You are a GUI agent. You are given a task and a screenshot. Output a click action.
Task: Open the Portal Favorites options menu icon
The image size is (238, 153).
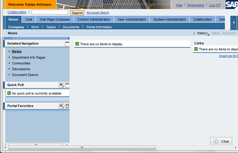61,106
